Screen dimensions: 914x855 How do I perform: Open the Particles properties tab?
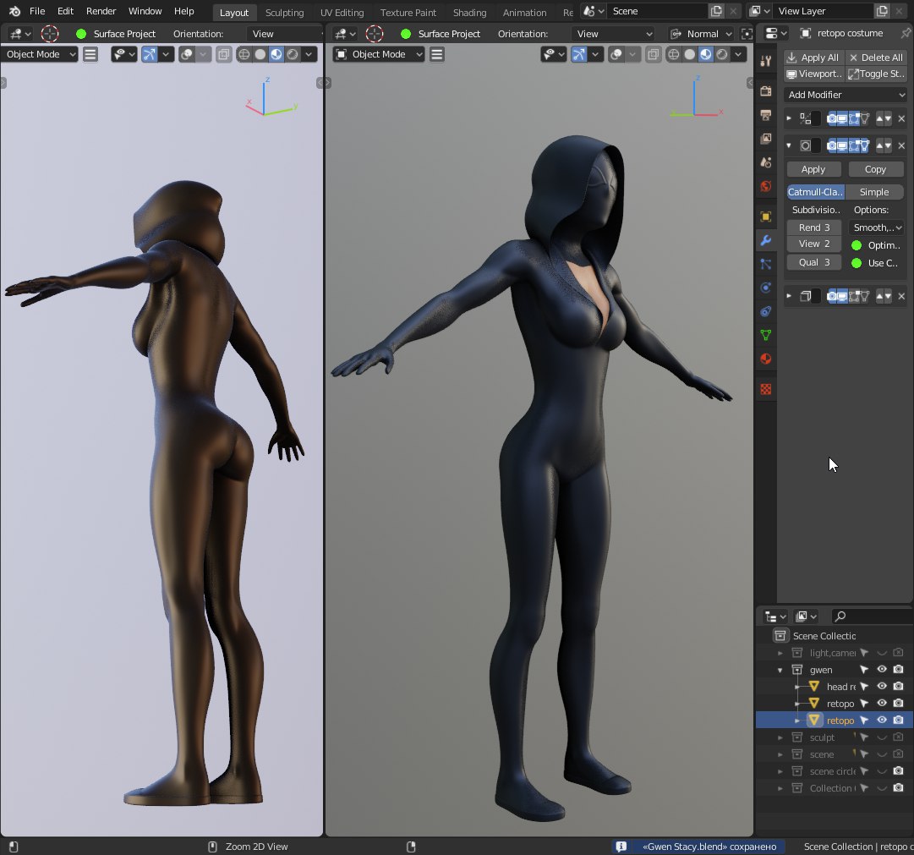pos(766,264)
